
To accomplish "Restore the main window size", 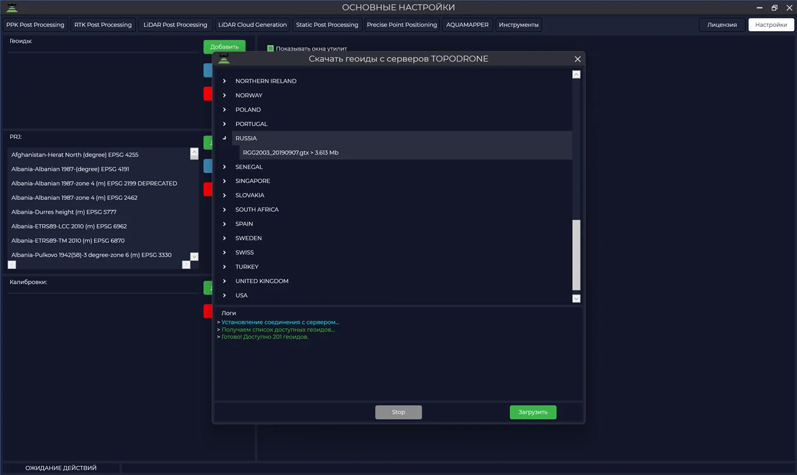I will (x=775, y=8).
